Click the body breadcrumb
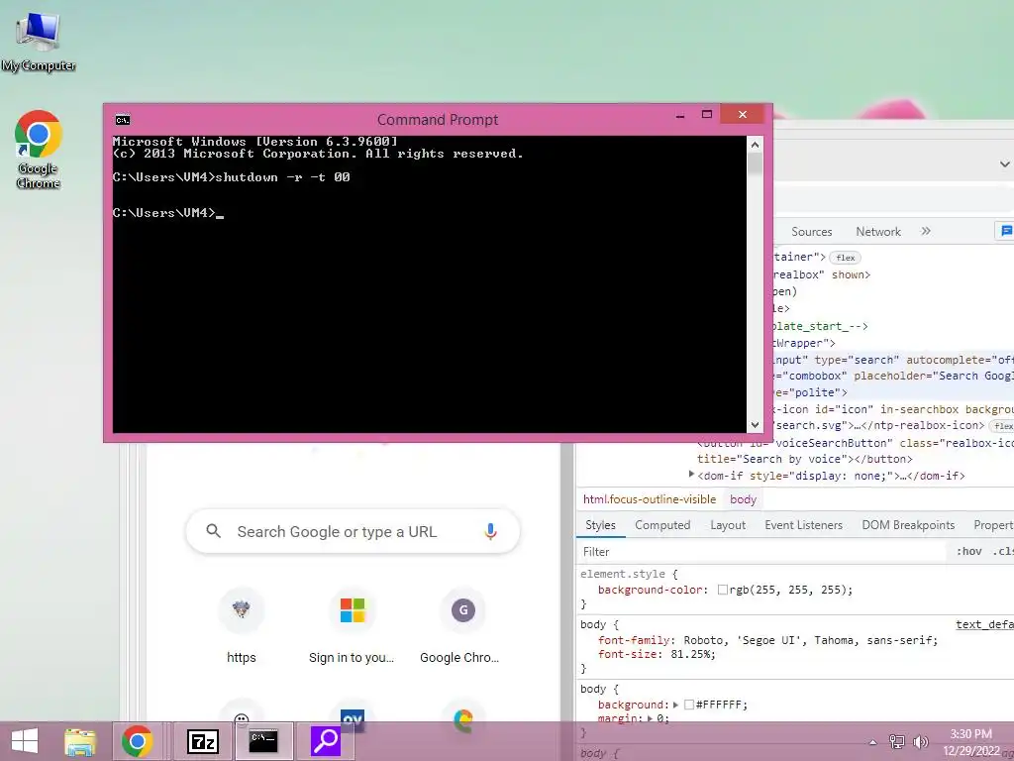Viewport: 1014px width, 761px height. click(743, 499)
